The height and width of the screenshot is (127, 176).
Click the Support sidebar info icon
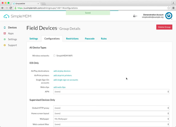(5, 45)
